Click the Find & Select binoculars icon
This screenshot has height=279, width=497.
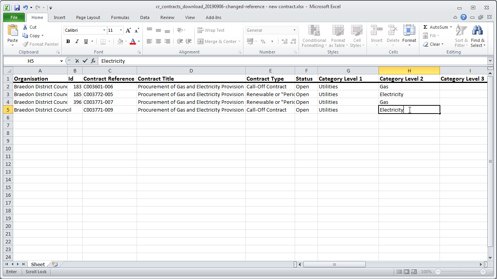pos(478,31)
